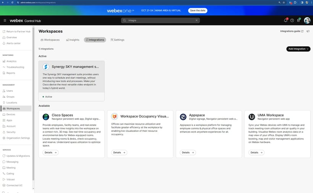Switch to the Settings tab

pyautogui.click(x=118, y=40)
